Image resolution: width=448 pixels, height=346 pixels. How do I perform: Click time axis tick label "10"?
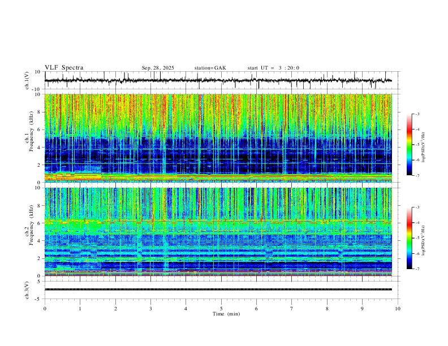(x=398, y=309)
